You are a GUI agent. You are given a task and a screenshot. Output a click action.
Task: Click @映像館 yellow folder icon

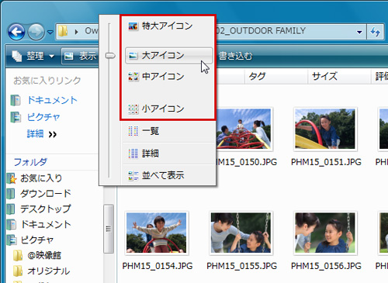pos(18,255)
